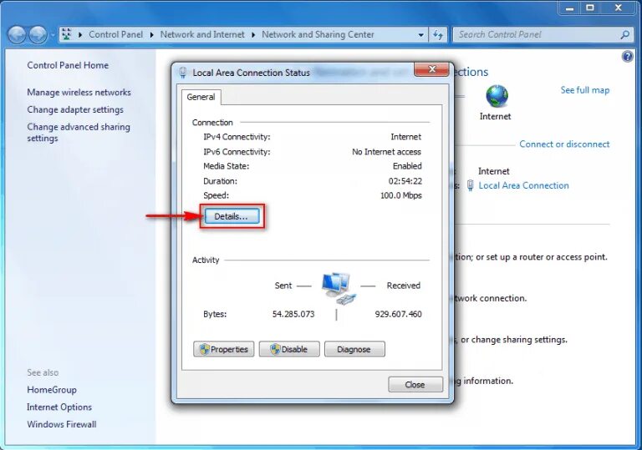Click the sent bytes value '54.285.073'
The height and width of the screenshot is (450, 642).
tap(293, 314)
